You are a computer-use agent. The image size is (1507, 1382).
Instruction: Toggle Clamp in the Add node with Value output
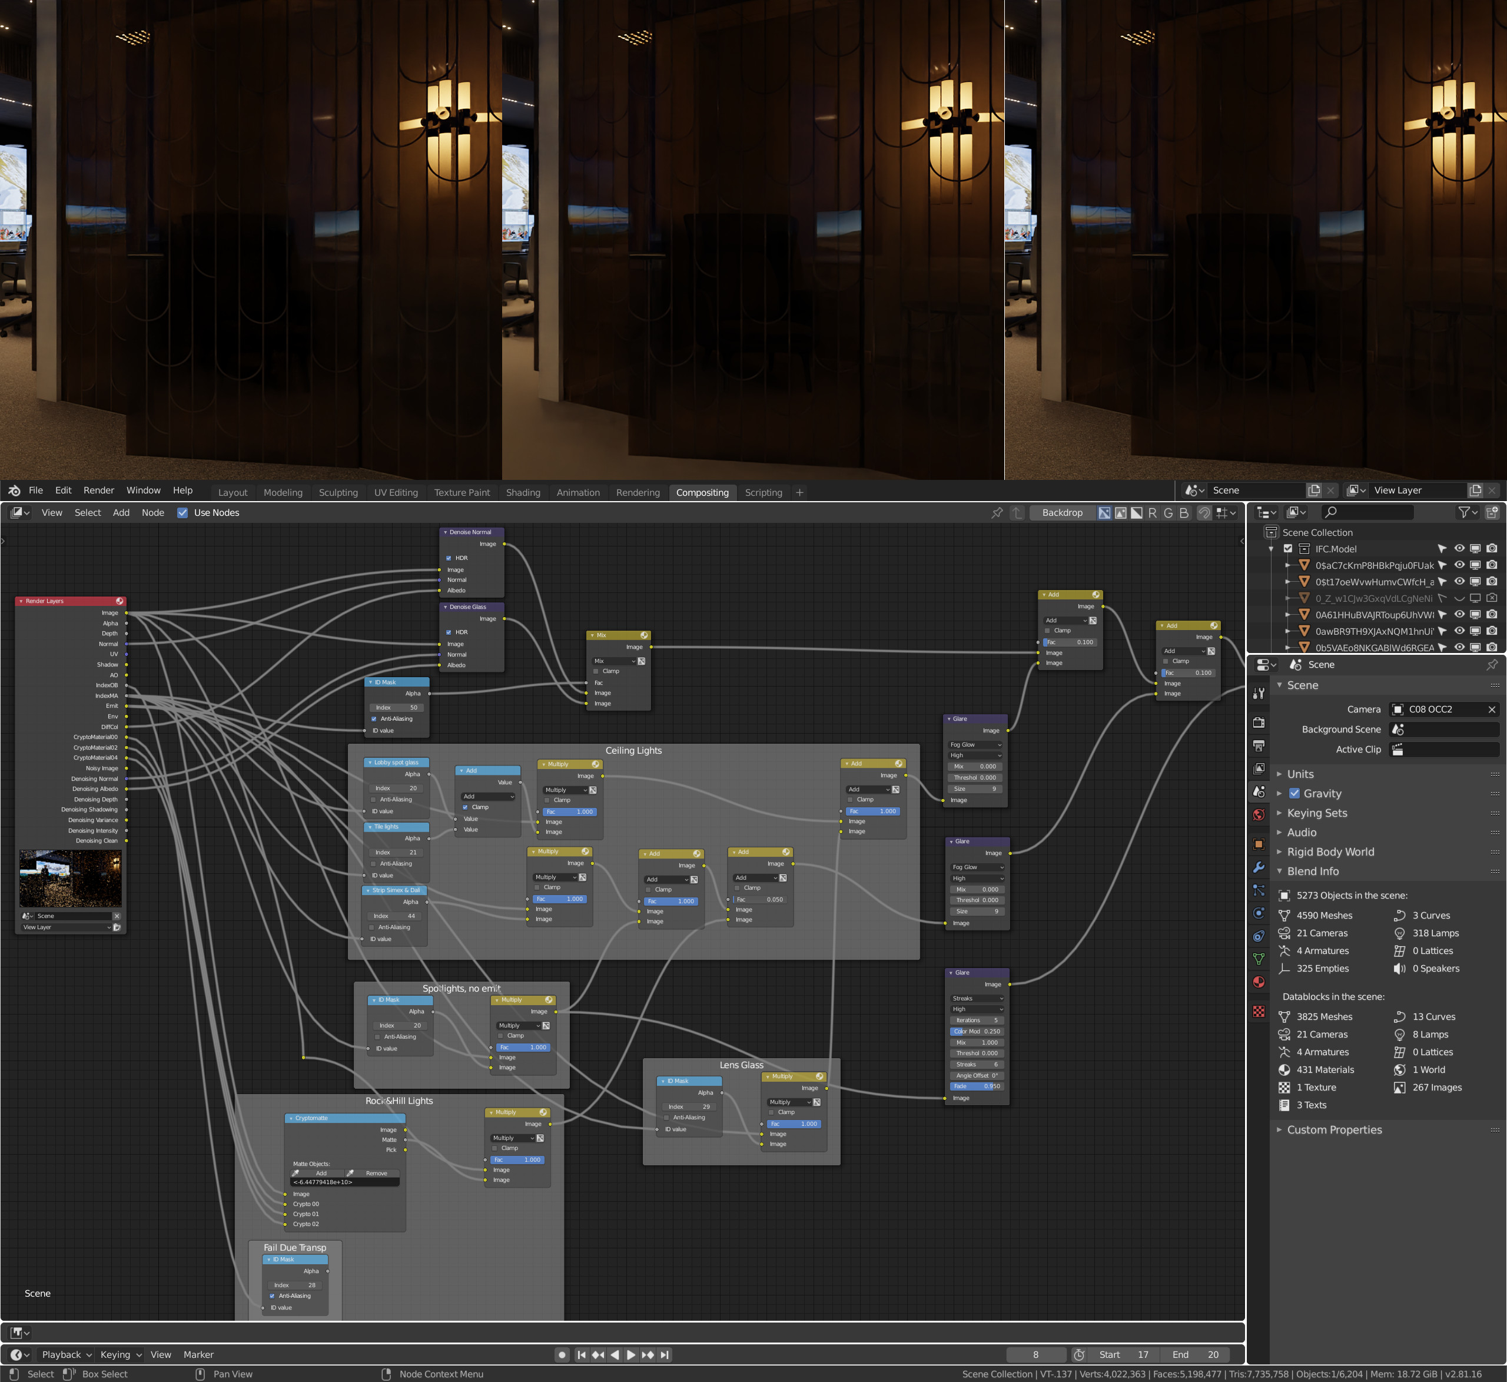point(465,808)
